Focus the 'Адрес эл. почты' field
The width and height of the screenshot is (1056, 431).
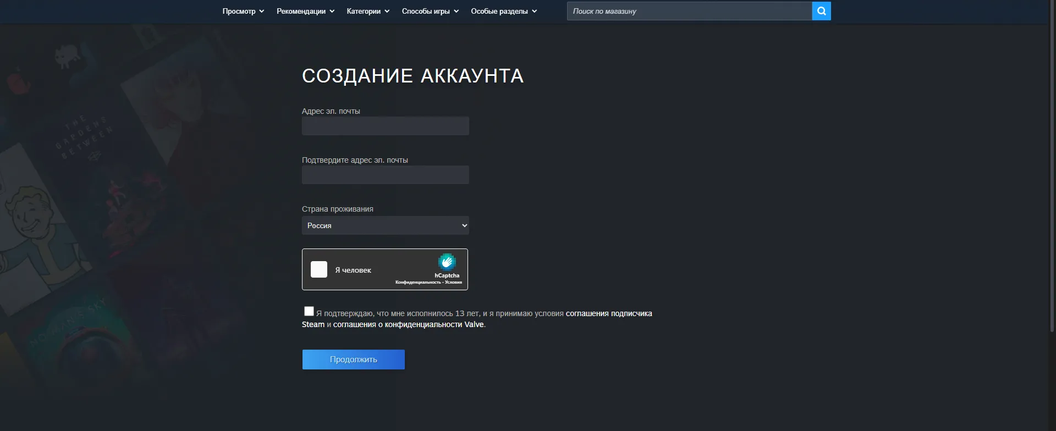(385, 126)
